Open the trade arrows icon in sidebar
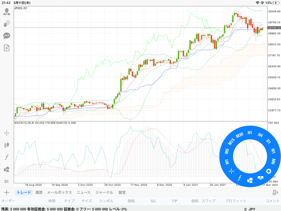This screenshot has height=211, width=281. tap(7, 24)
